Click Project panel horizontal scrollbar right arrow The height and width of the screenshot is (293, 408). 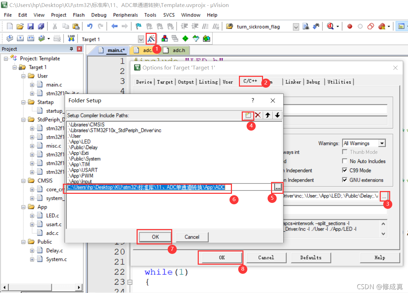[79, 287]
